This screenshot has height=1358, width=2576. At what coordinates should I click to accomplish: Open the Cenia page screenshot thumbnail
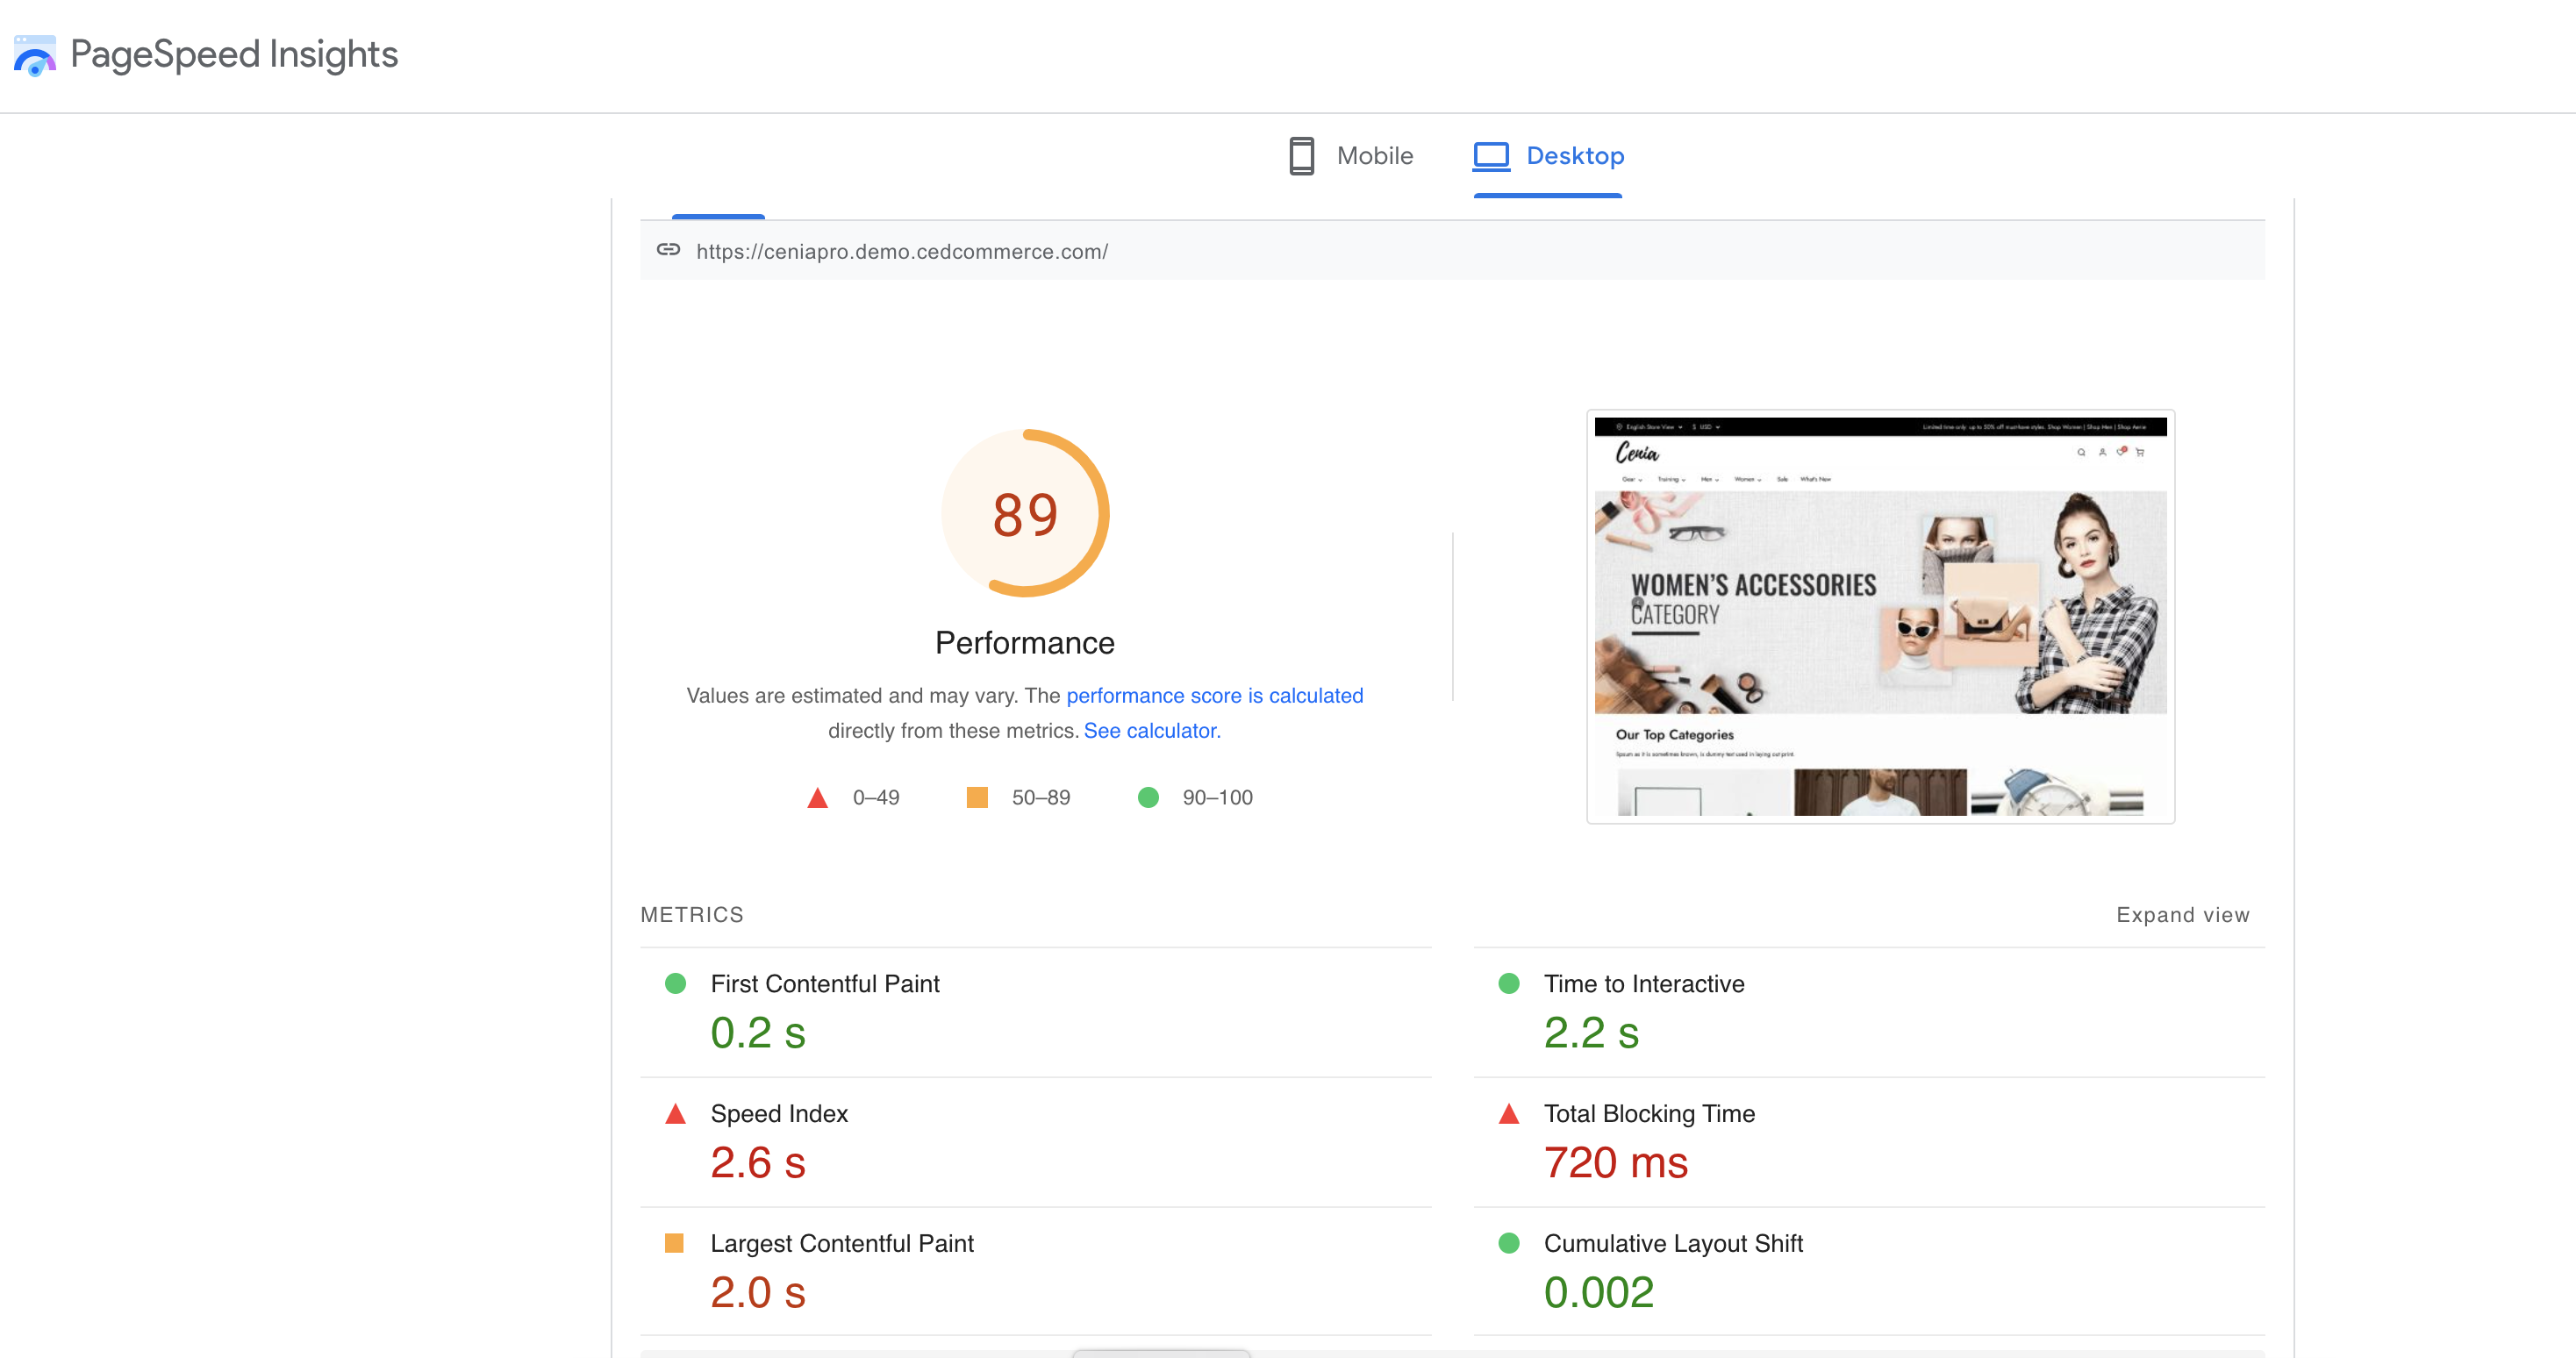[1880, 617]
